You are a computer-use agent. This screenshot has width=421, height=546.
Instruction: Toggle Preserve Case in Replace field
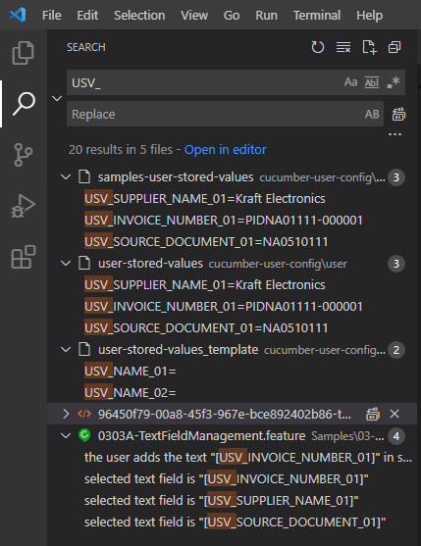click(x=372, y=115)
